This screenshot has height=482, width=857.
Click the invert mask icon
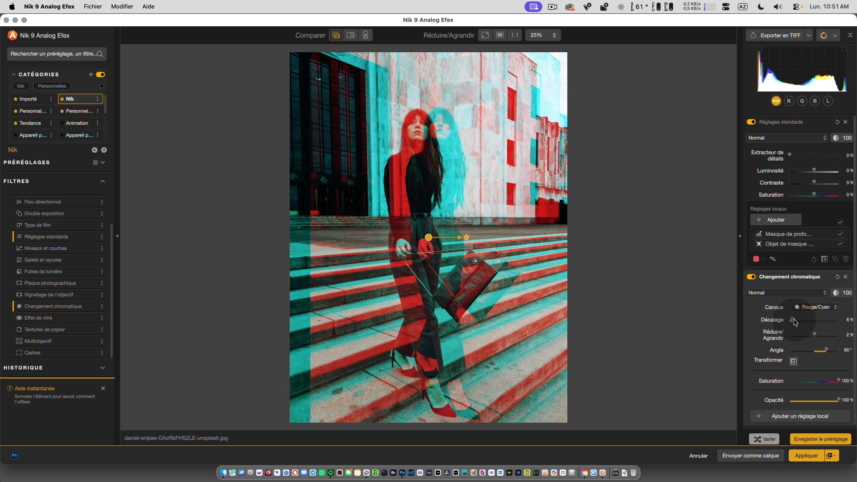824,259
